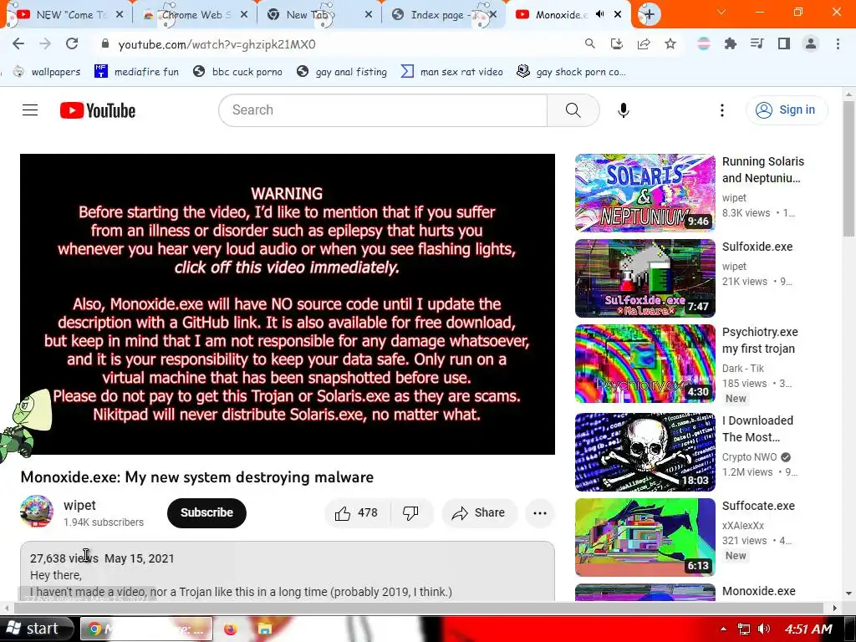Open the taskbar volume icon

(764, 629)
